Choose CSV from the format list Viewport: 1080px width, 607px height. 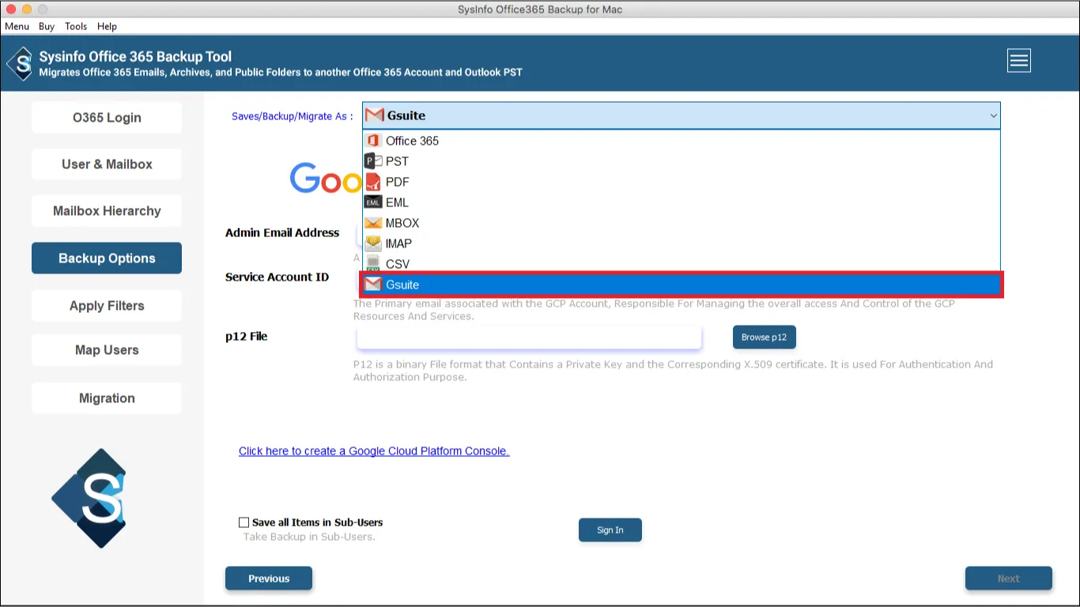tap(682, 264)
